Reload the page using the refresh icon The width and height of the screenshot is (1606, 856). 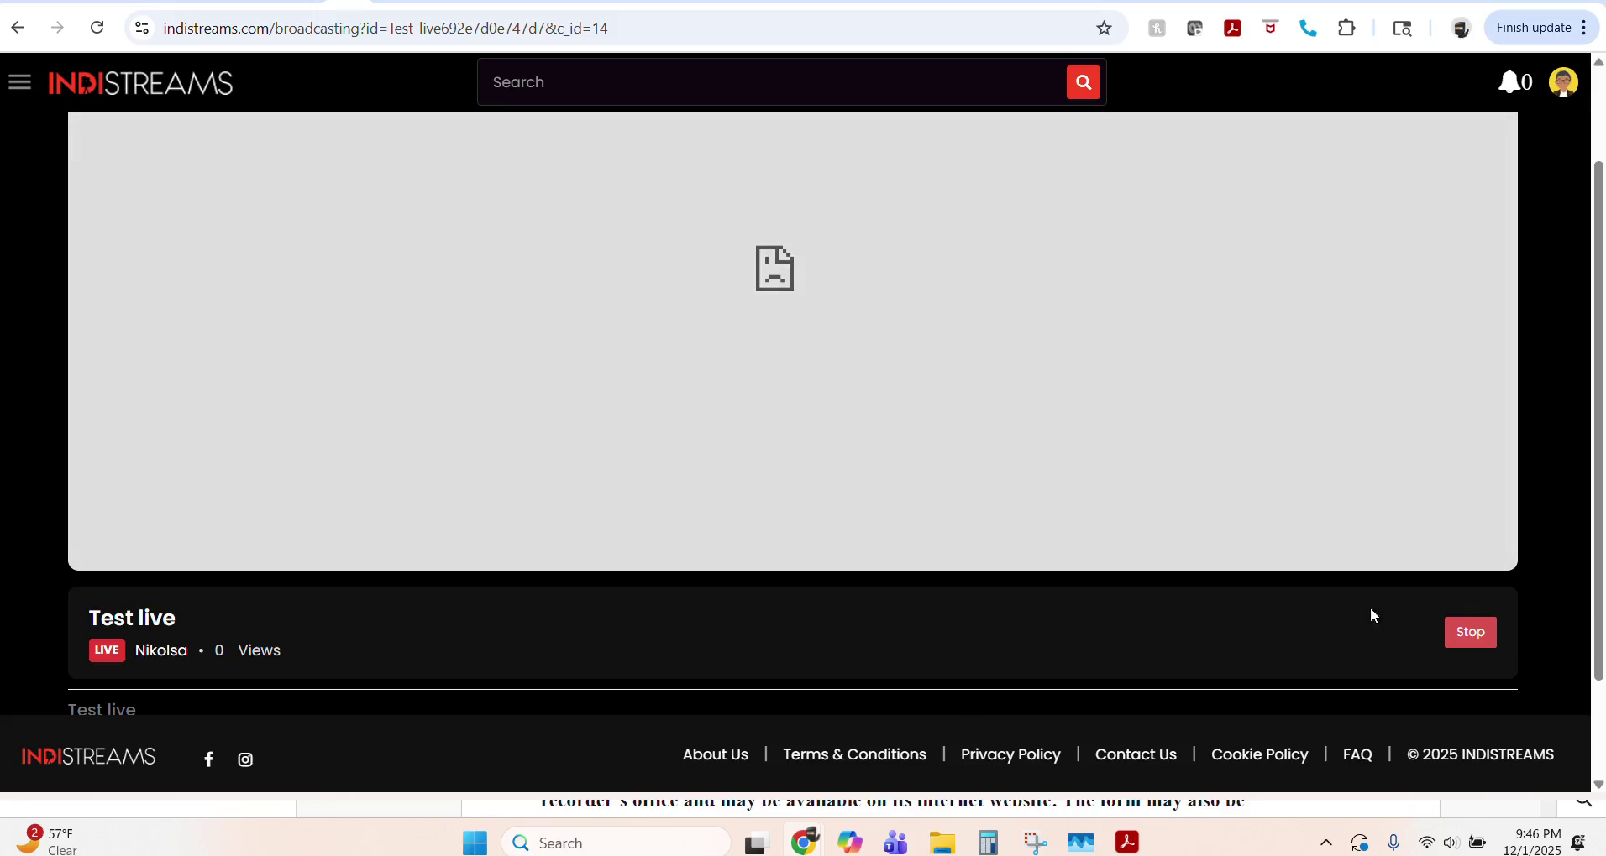coord(97,28)
